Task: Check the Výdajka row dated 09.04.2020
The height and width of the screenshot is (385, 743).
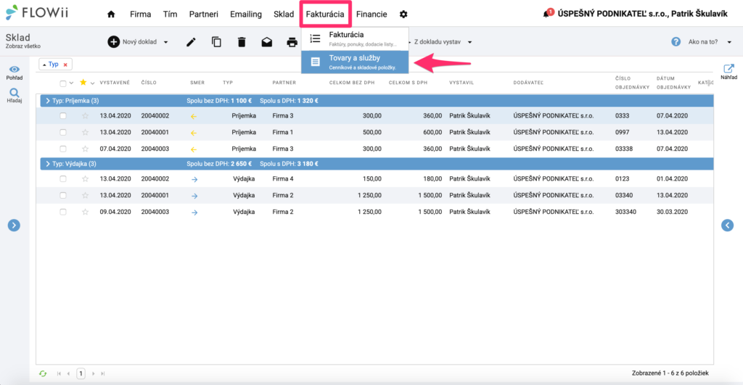Action: tap(63, 212)
